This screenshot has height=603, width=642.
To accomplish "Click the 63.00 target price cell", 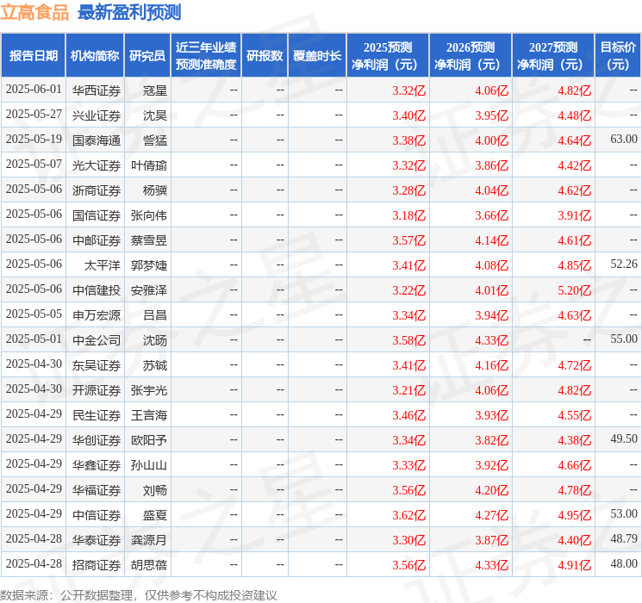I will click(623, 140).
